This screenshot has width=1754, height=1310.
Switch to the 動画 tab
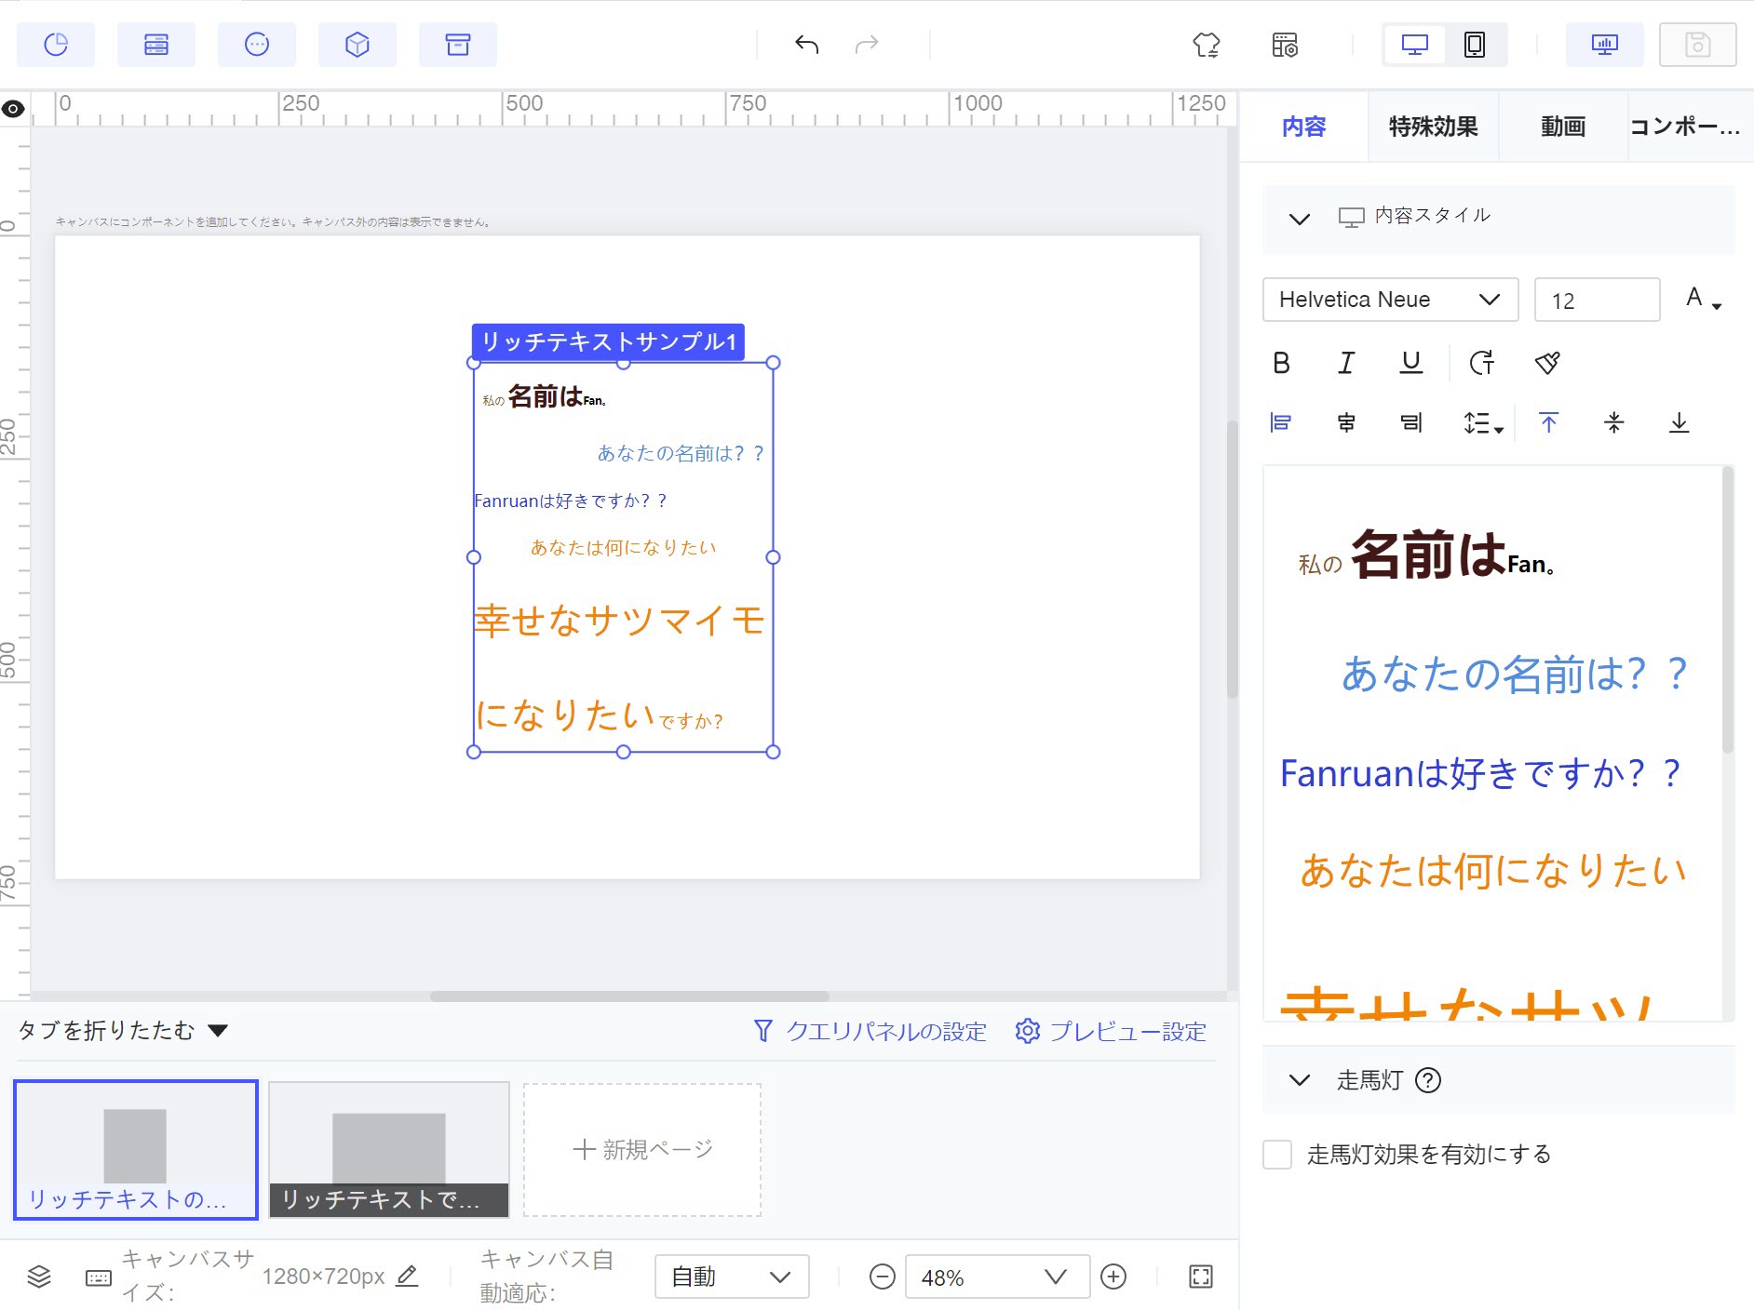pos(1561,127)
